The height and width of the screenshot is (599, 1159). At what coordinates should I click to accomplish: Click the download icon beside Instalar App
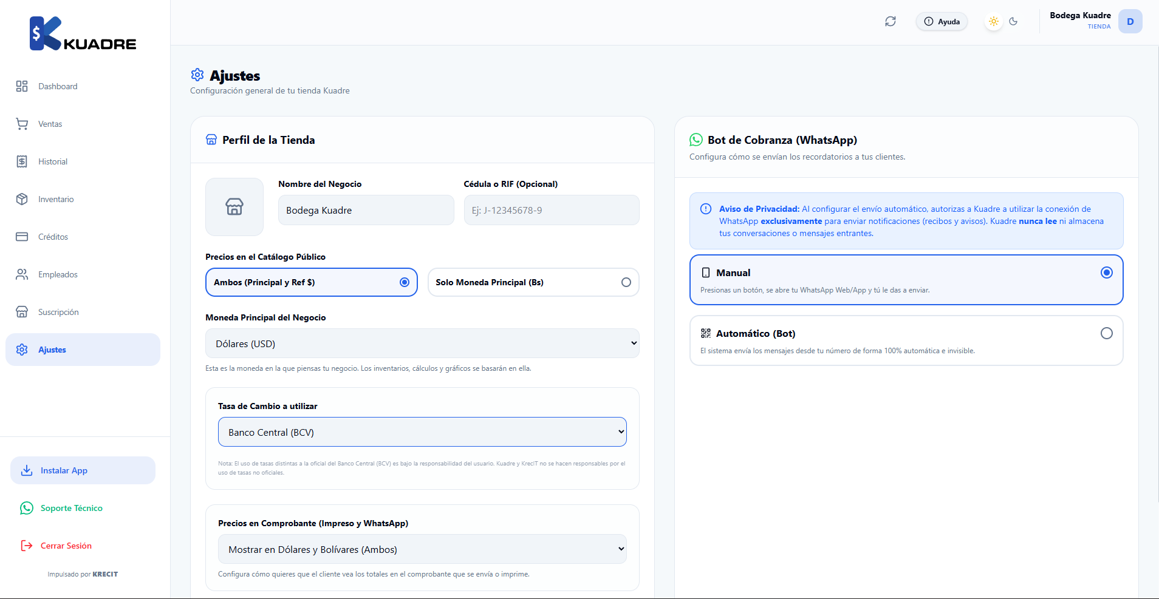(27, 470)
